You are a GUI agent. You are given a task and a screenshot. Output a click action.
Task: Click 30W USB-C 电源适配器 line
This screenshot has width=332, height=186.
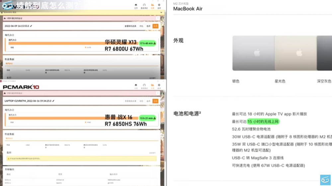pyautogui.click(x=282, y=137)
